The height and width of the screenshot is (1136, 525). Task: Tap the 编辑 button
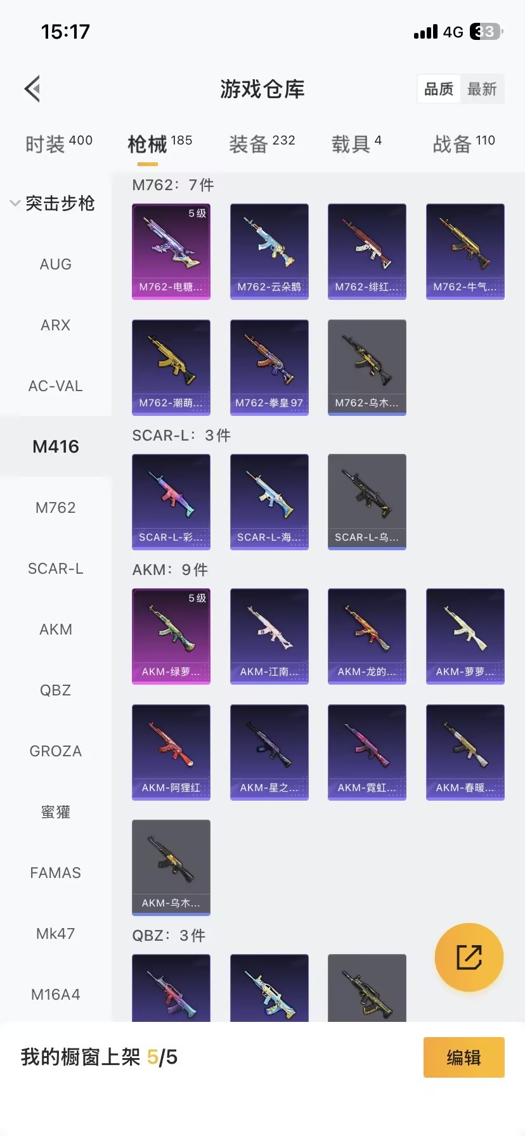(x=464, y=1057)
